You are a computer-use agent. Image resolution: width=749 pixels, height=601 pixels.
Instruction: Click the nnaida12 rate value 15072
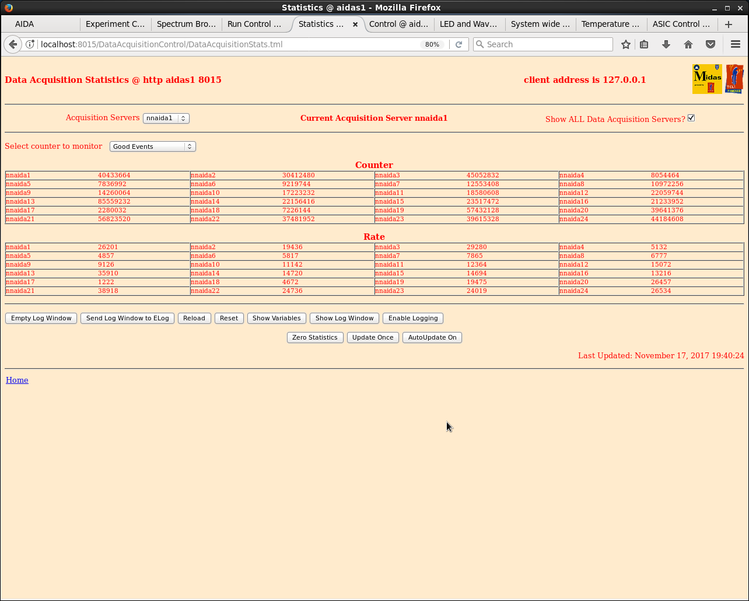[661, 264]
